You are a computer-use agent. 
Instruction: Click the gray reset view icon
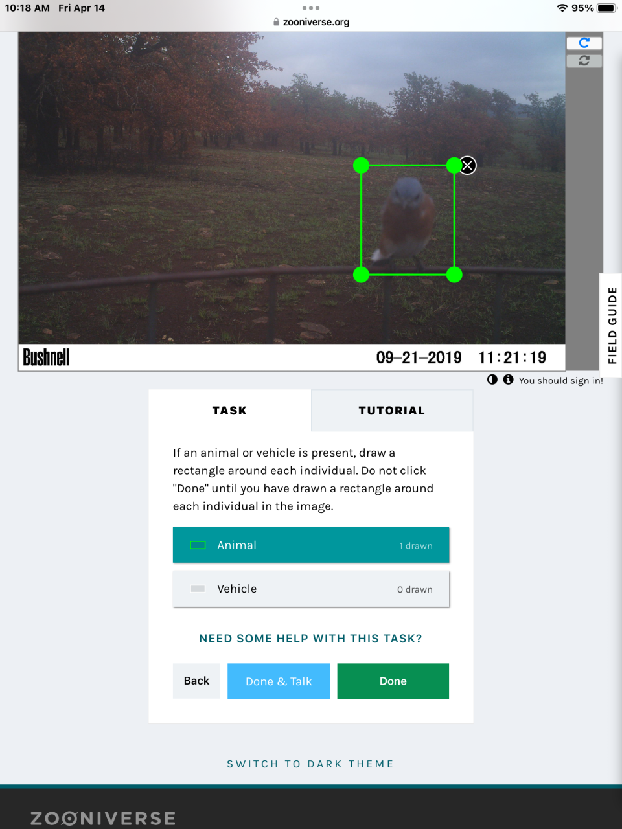[x=584, y=61]
